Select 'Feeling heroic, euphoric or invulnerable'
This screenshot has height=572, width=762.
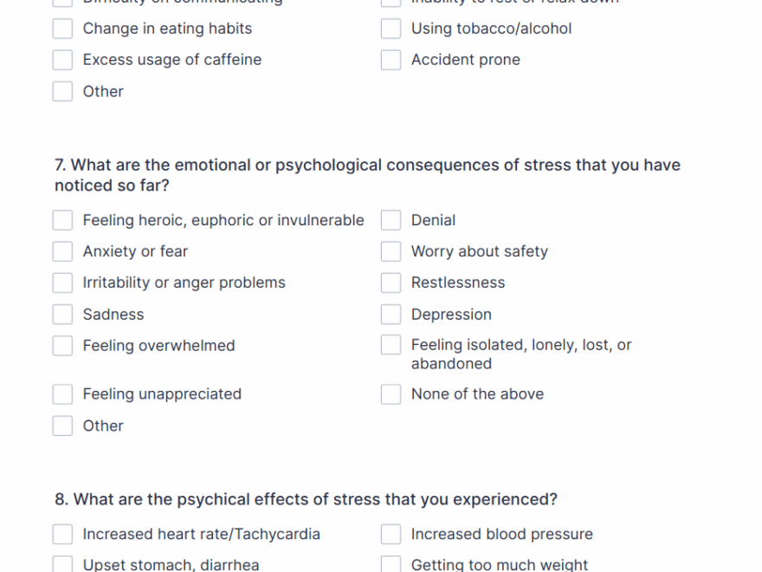(x=61, y=219)
